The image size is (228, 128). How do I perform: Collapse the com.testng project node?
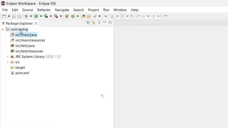coord(3,30)
